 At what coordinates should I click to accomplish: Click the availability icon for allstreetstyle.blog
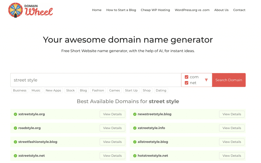(x=134, y=142)
